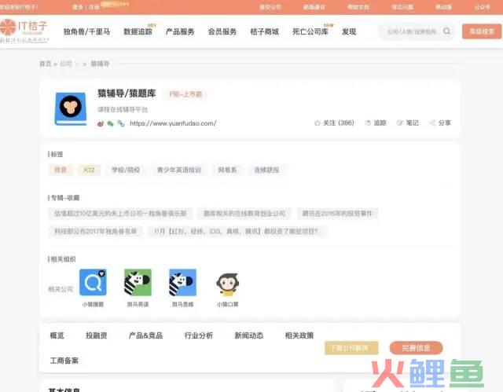Click the link chain icon before URL
The height and width of the screenshot is (392, 503).
pyautogui.click(x=121, y=123)
